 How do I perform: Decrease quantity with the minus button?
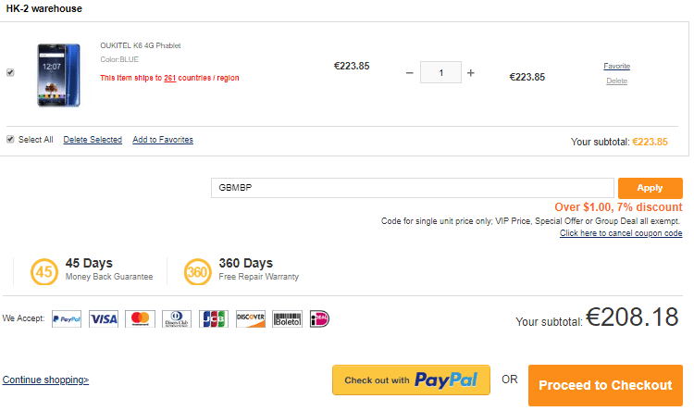tap(410, 72)
